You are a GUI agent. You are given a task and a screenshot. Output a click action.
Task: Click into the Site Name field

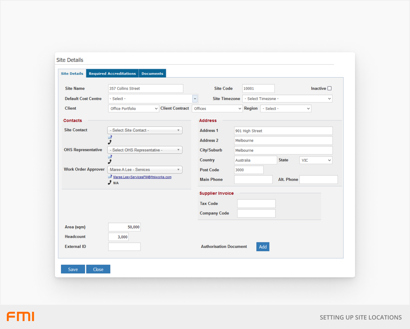(x=146, y=88)
